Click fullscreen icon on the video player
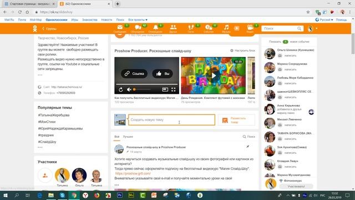This screenshot has height=200, width=355. coord(174,89)
